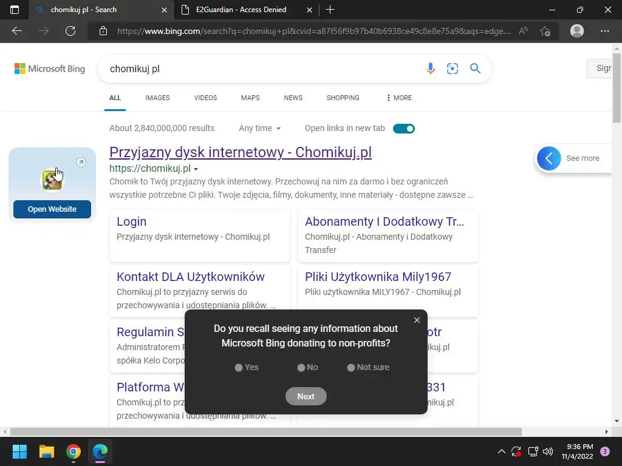622x466 pixels.
Task: Click the Chomikuj site logo thumbnail
Action: [52, 180]
